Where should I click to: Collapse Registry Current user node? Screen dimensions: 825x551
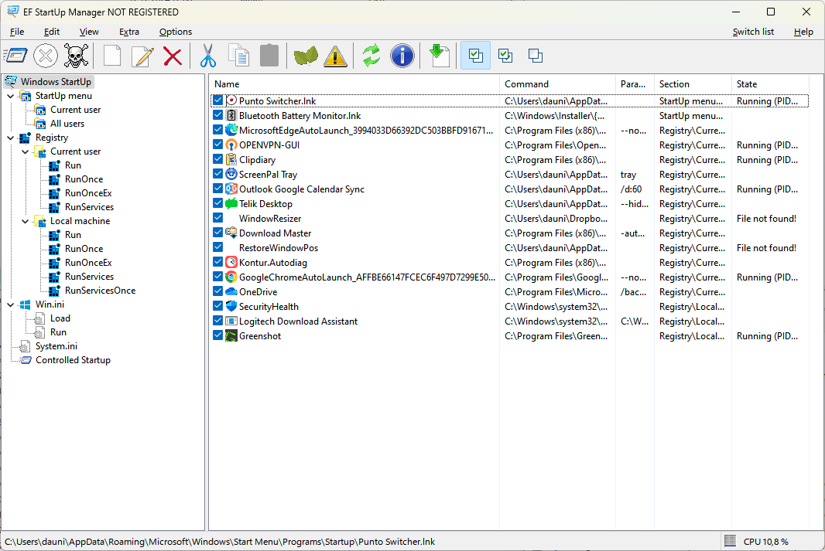(x=26, y=151)
